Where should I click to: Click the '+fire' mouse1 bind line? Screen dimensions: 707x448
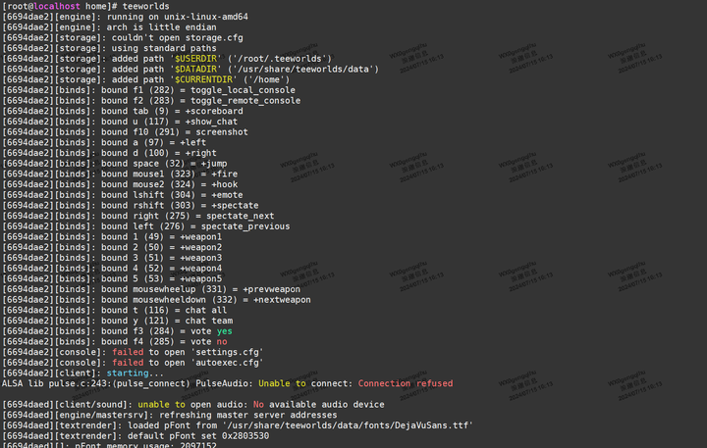[120, 174]
